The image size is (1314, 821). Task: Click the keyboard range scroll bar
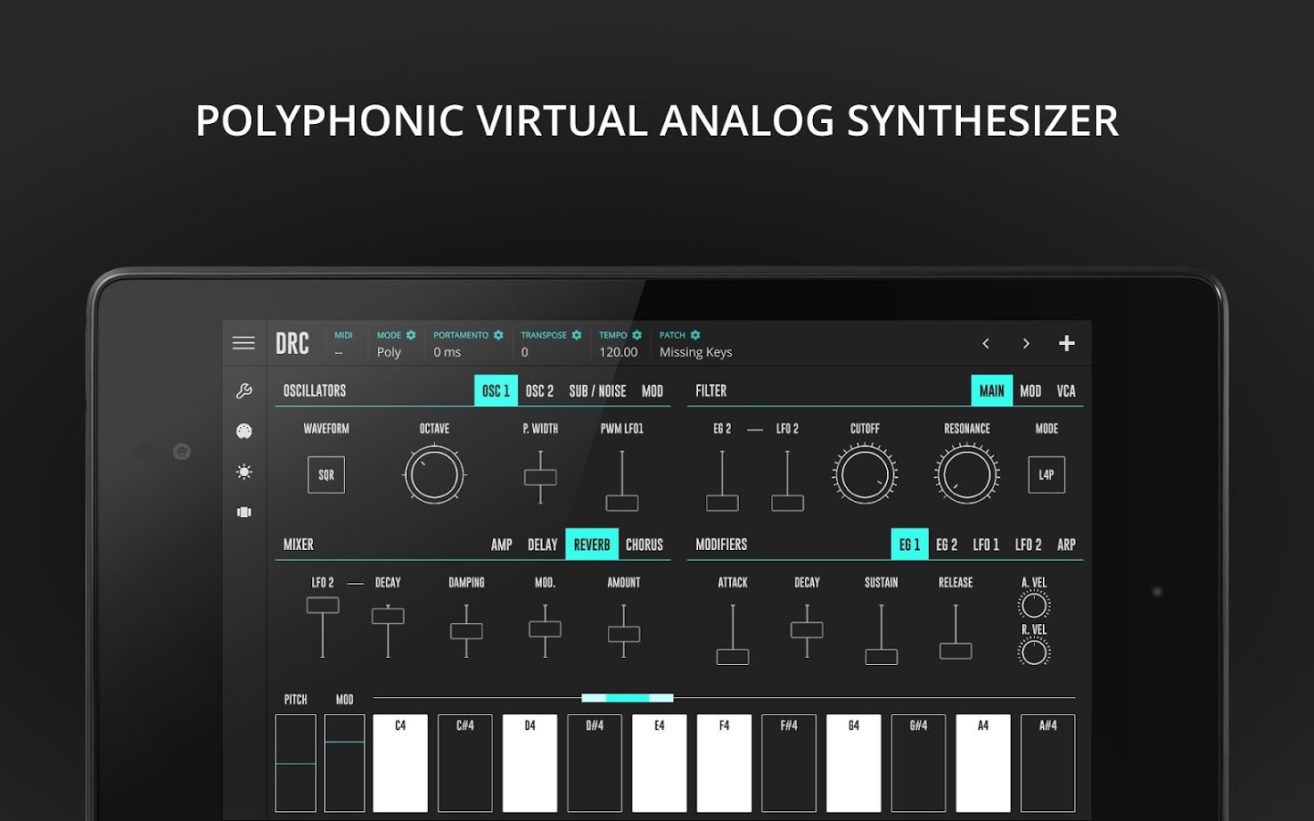pos(627,698)
